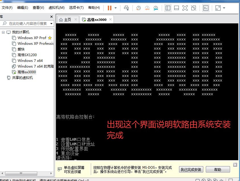
Task: Close the 主页 tab
Action: (76, 19)
